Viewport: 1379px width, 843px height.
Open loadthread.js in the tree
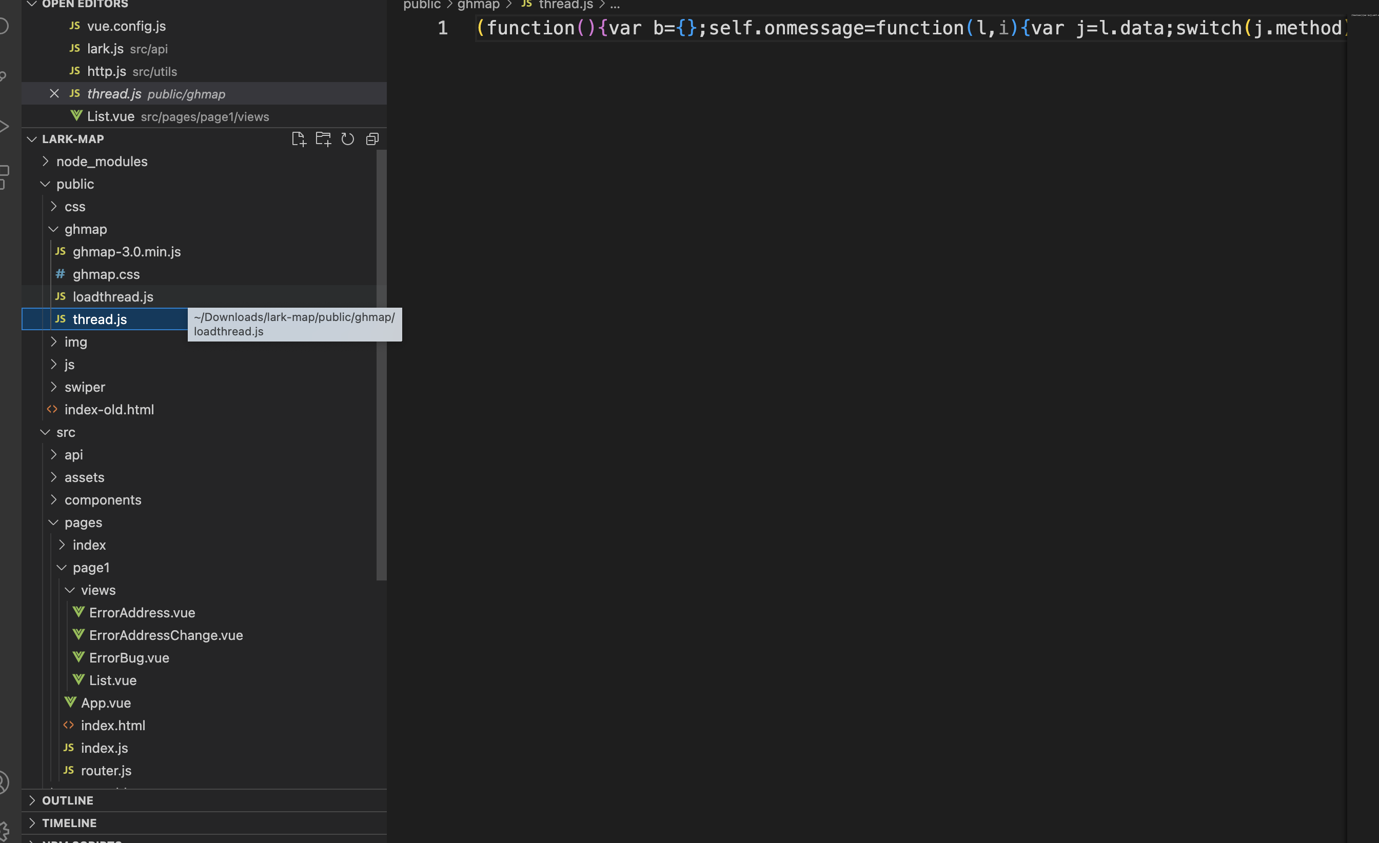[x=199, y=296]
